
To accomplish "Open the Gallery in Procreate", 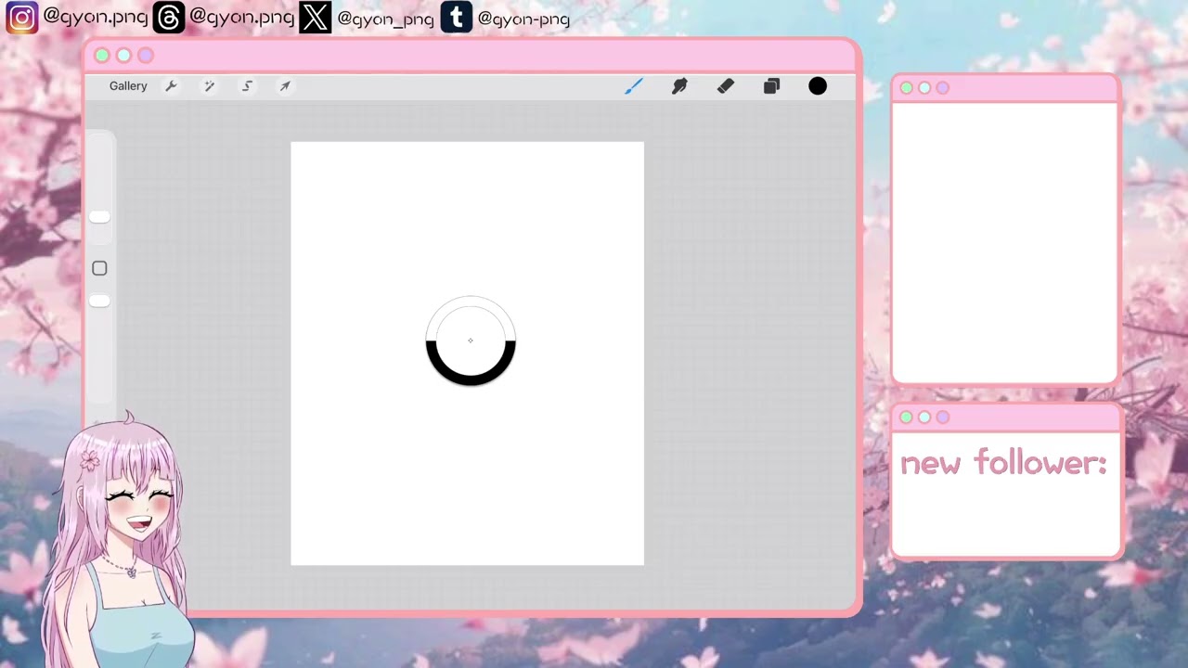I will [x=128, y=85].
